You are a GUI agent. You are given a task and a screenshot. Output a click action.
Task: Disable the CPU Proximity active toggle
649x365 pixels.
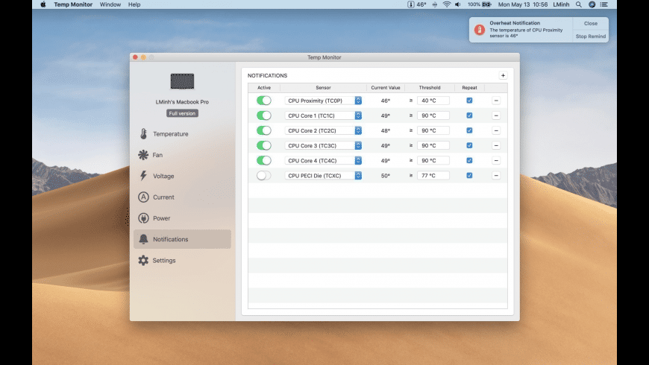point(263,101)
